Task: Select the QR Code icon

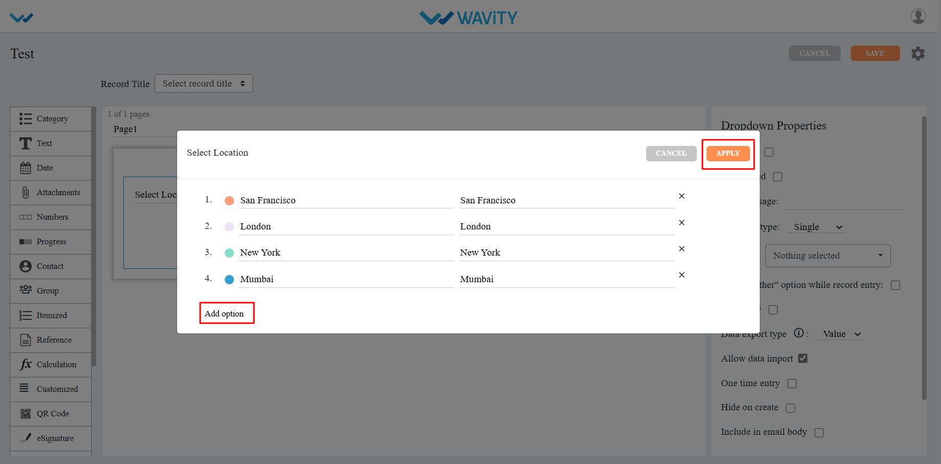Action: click(26, 414)
